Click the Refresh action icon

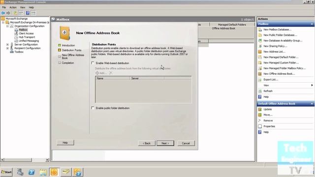260,91
